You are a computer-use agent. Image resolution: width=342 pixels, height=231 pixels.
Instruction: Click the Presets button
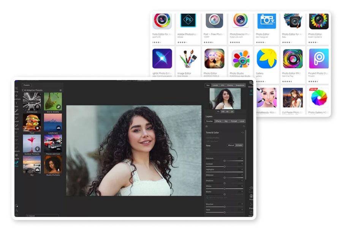(x=27, y=85)
